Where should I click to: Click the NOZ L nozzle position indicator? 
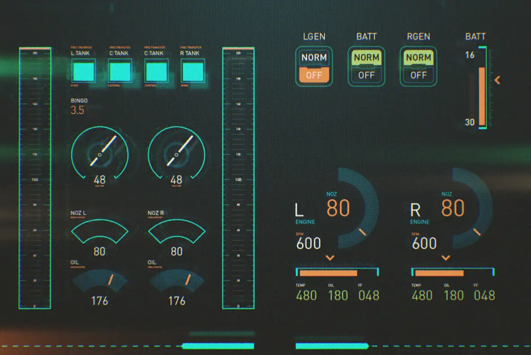[x=100, y=231]
